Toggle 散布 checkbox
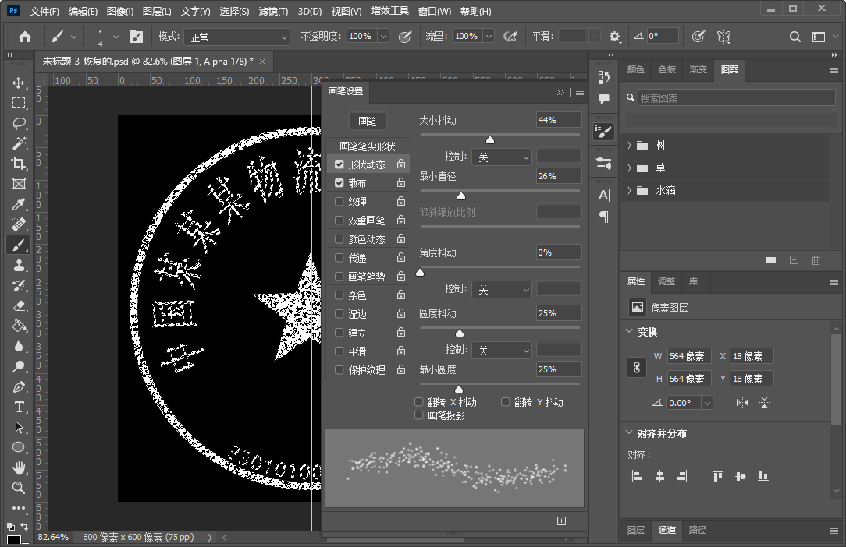The width and height of the screenshot is (846, 547). point(339,182)
